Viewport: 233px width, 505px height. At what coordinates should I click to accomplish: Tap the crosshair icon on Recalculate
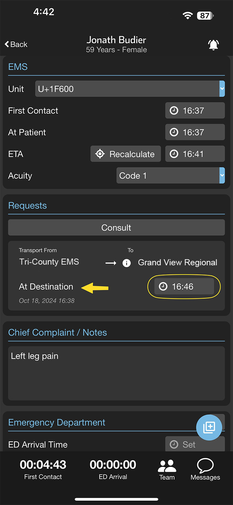(100, 154)
